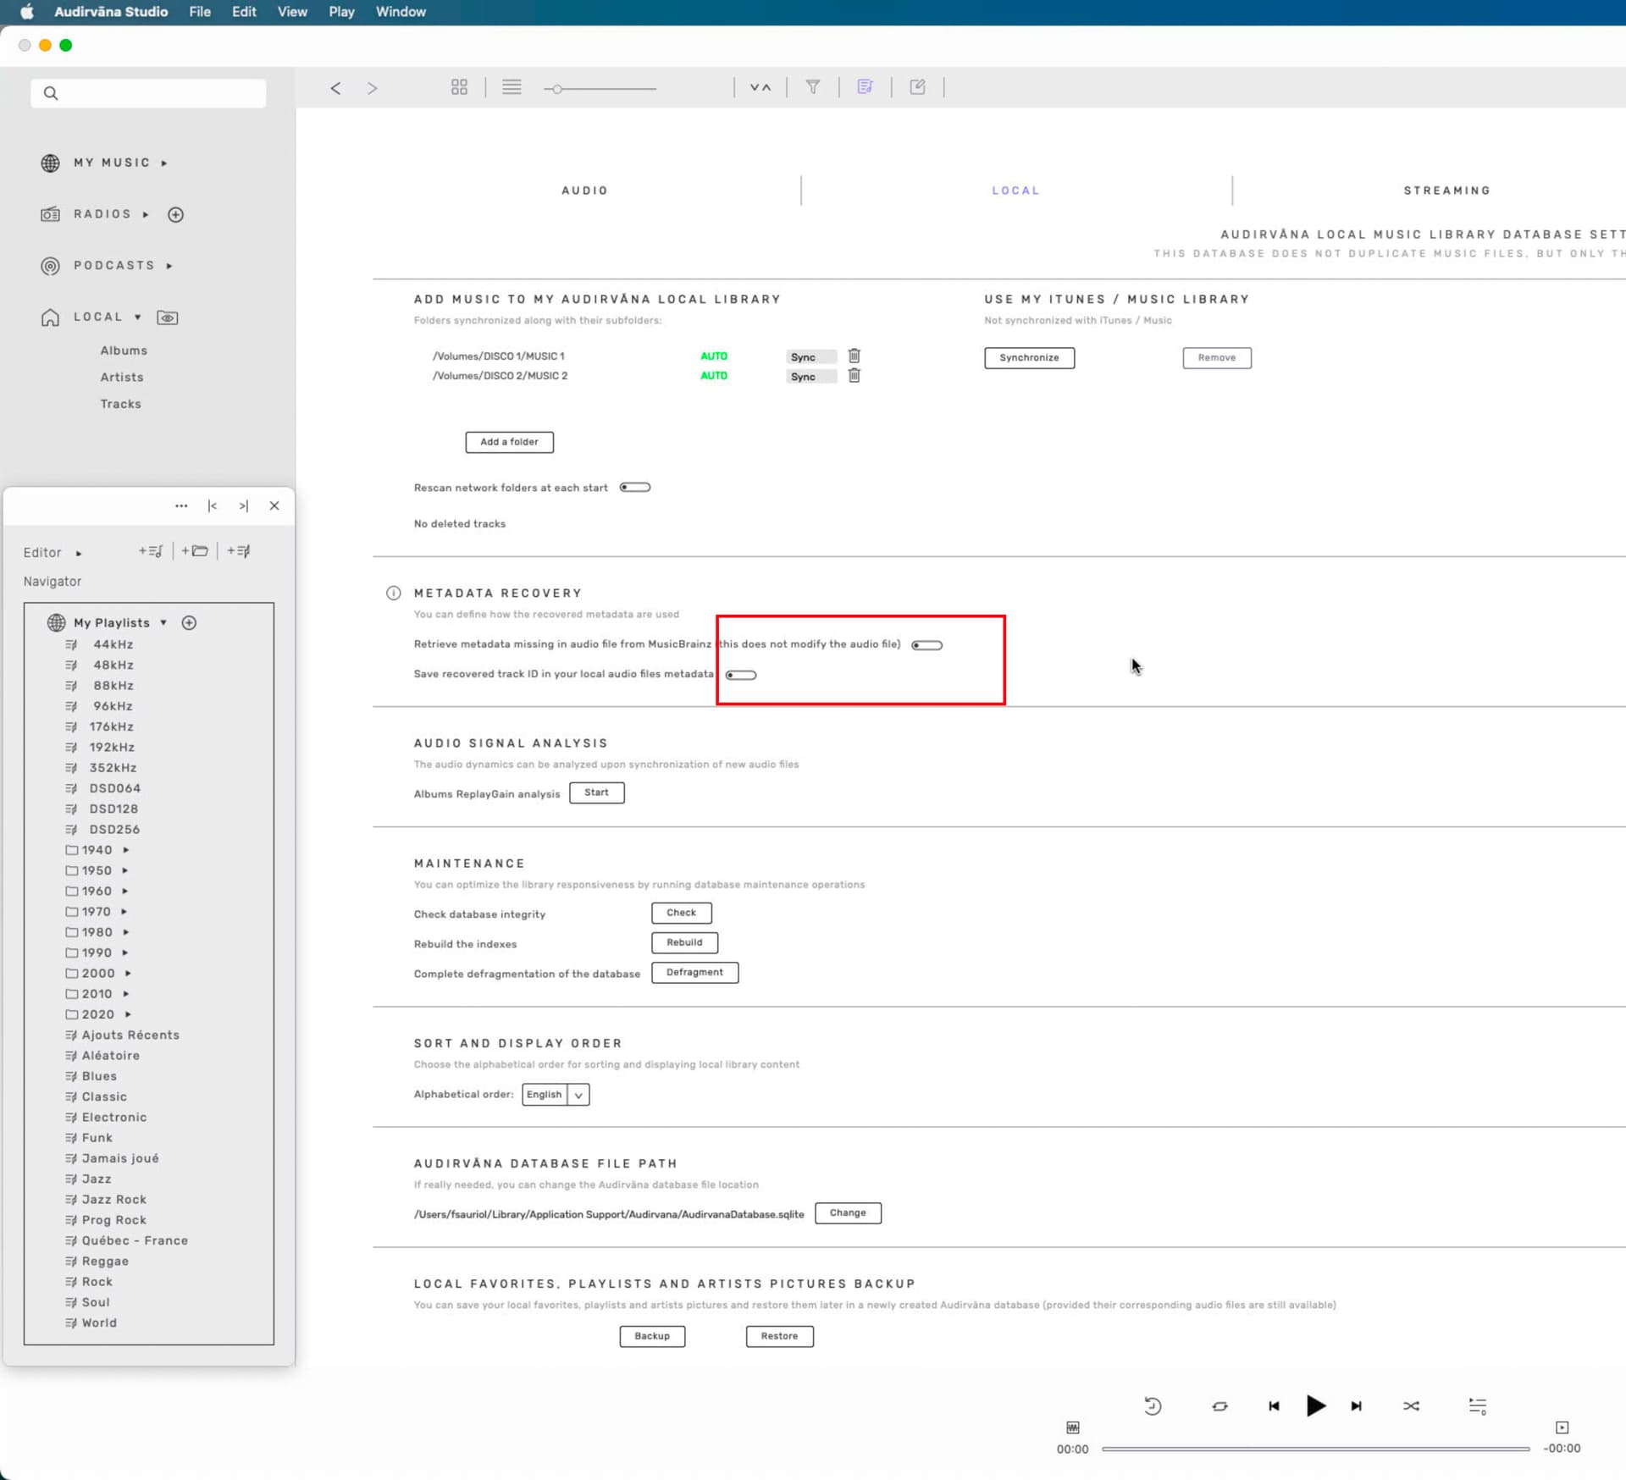Screen dimensions: 1626x1480
Task: Open the play queue icon
Action: [1478, 1406]
